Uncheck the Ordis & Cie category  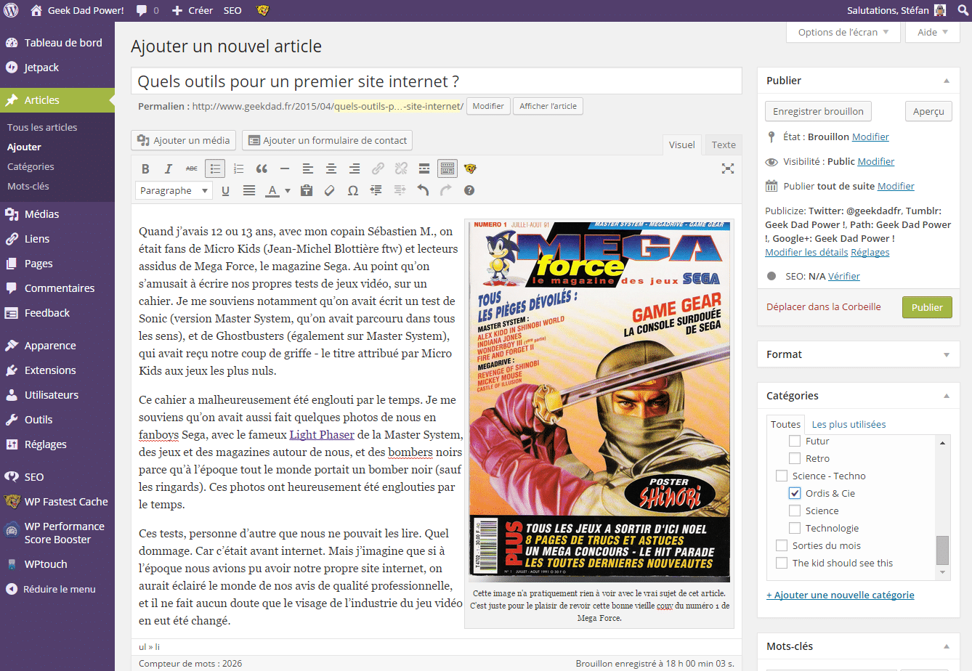(795, 493)
